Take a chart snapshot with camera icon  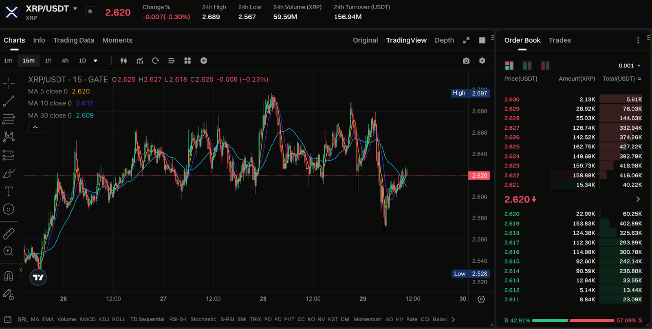tap(466, 61)
